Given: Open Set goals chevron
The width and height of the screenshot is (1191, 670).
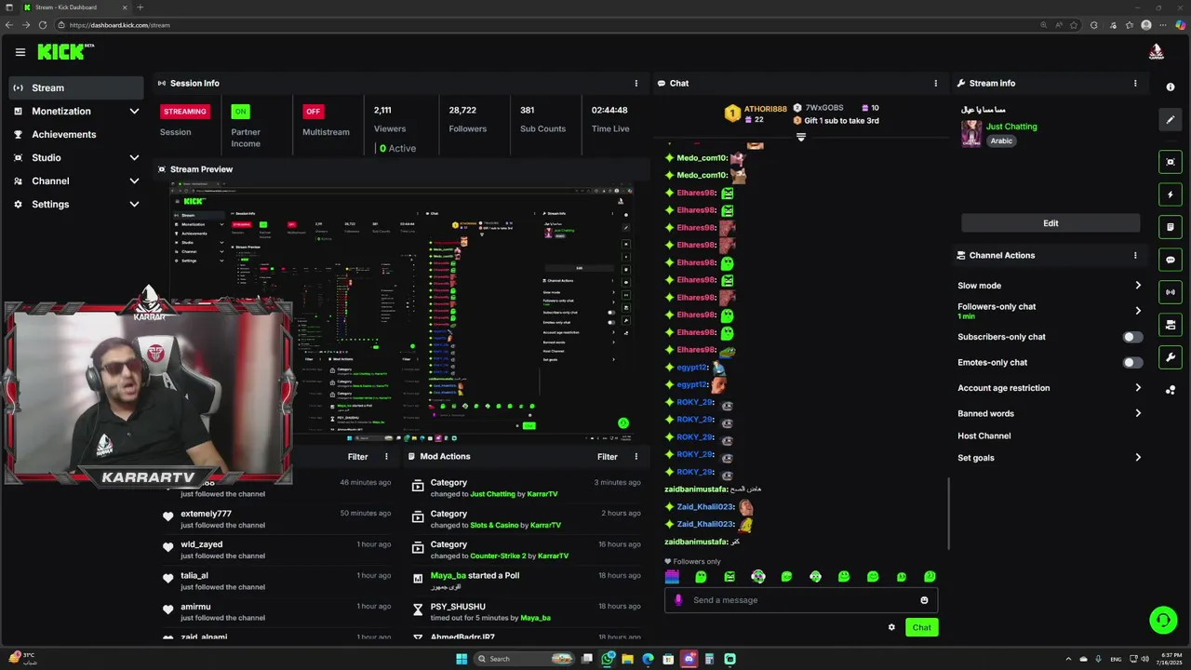Looking at the screenshot, I should (1138, 458).
